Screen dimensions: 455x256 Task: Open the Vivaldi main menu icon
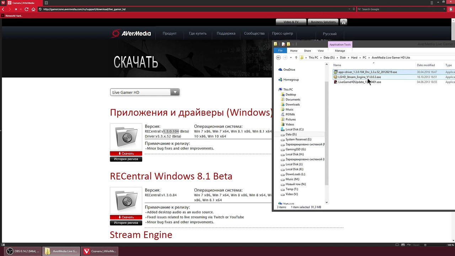tap(3, 3)
